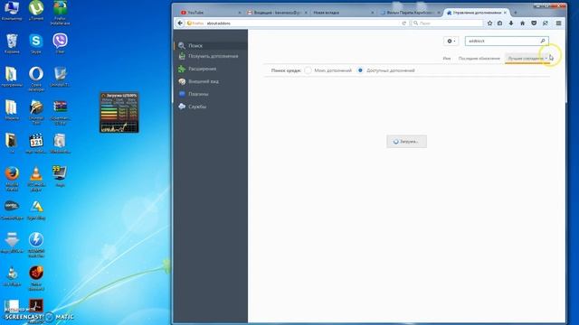Select the Available Add-ons radio option
Screen dimensions: 579x325
pos(360,70)
